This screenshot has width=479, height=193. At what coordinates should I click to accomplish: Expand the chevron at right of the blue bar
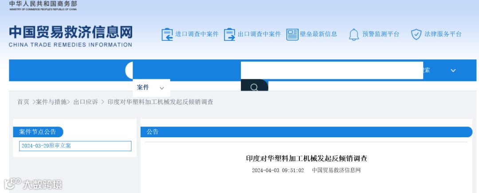[453, 70]
